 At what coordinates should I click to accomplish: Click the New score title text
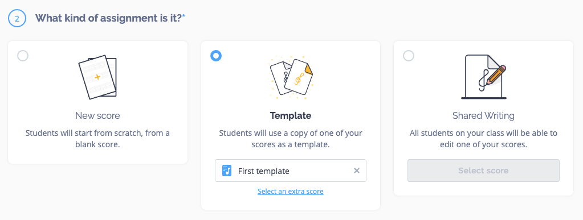[x=98, y=115]
